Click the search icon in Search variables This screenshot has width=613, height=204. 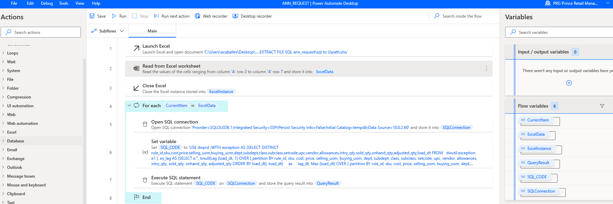coord(513,32)
